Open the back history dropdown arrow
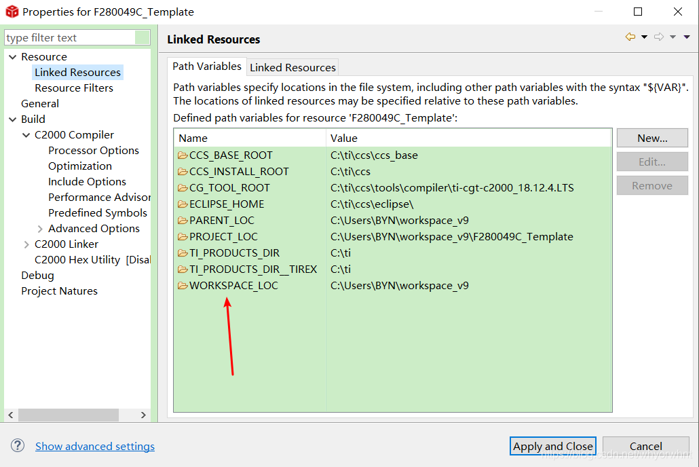 tap(644, 37)
